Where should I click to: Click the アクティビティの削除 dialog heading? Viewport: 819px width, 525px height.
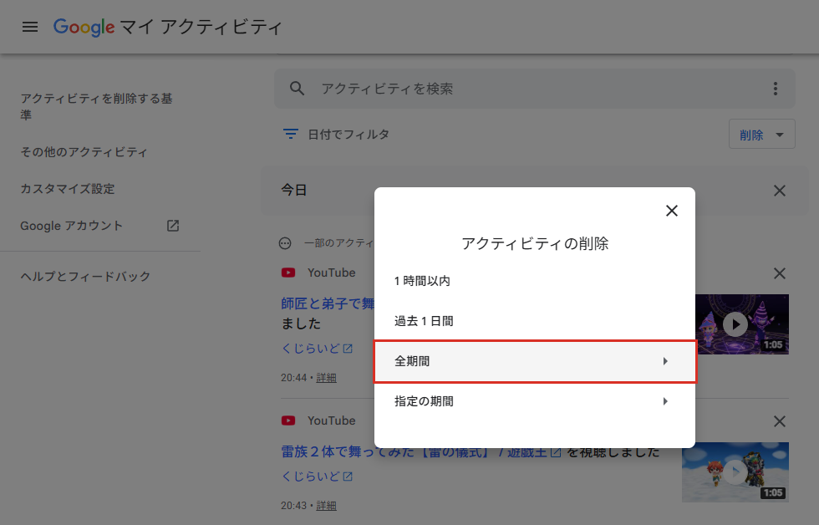(535, 243)
